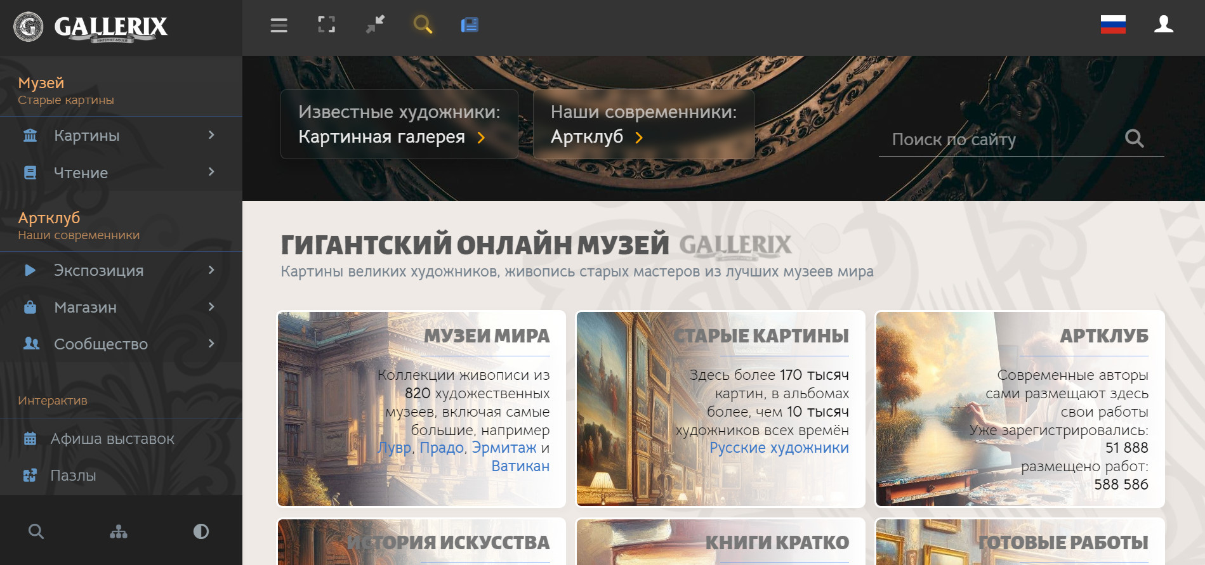Open Картинная галерея button
This screenshot has height=565, width=1205.
[399, 124]
